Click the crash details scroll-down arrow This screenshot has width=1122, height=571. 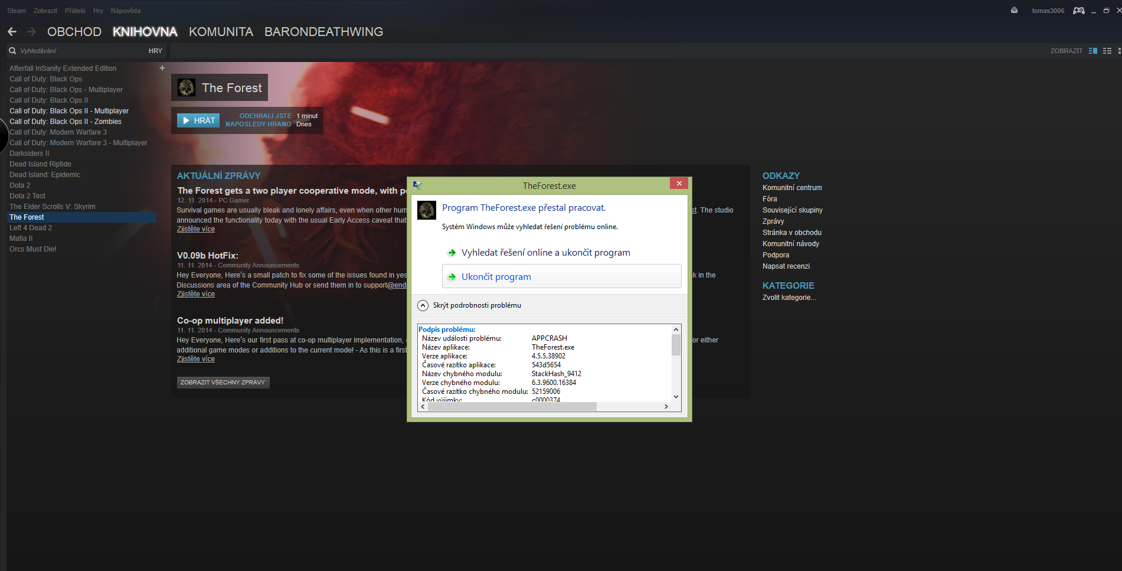[x=676, y=397]
